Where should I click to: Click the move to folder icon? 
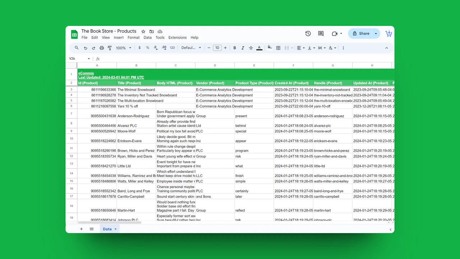click(152, 32)
